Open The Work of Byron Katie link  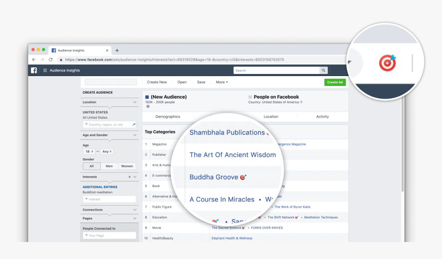click(x=292, y=207)
